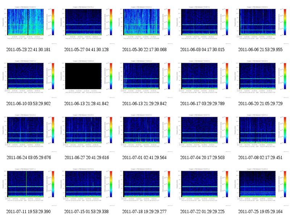Click the caption 2011-05-27 04:41:30.128
290x216 pixels.
click(86, 50)
